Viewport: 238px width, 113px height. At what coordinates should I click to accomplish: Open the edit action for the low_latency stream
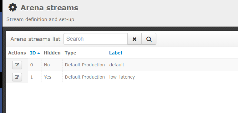coord(17,77)
